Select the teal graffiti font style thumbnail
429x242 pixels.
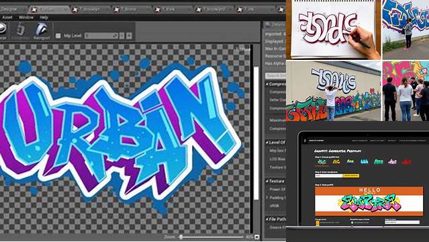(x=379, y=161)
